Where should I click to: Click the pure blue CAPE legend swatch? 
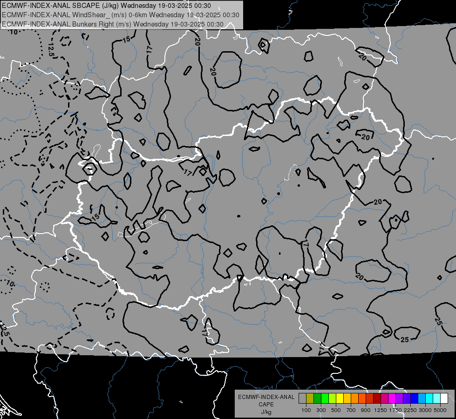(415, 398)
